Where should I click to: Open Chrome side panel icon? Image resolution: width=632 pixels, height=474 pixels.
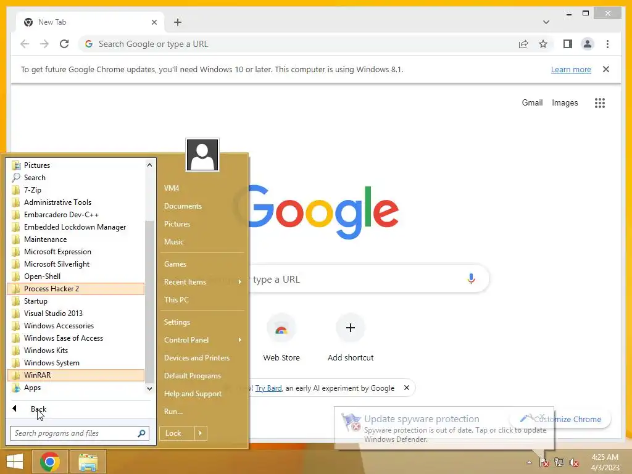[568, 44]
